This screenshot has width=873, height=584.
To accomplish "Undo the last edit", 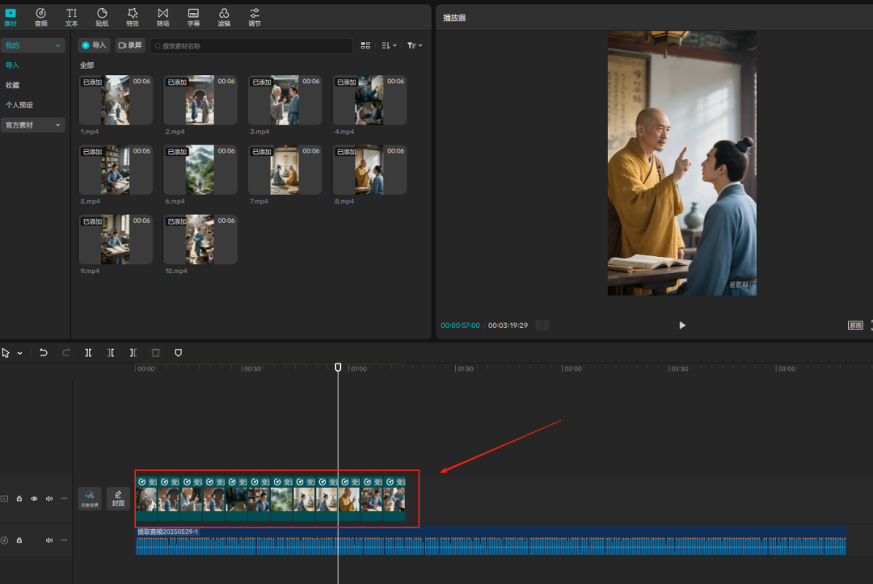I will click(44, 353).
